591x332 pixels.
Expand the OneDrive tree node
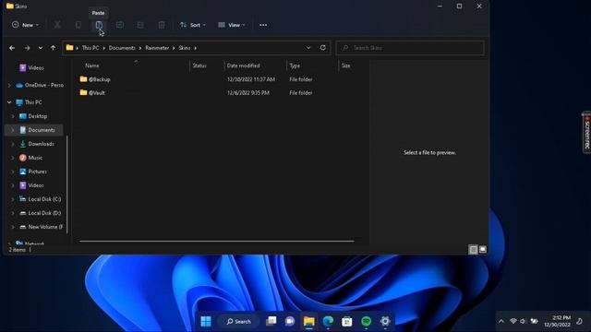click(x=9, y=86)
